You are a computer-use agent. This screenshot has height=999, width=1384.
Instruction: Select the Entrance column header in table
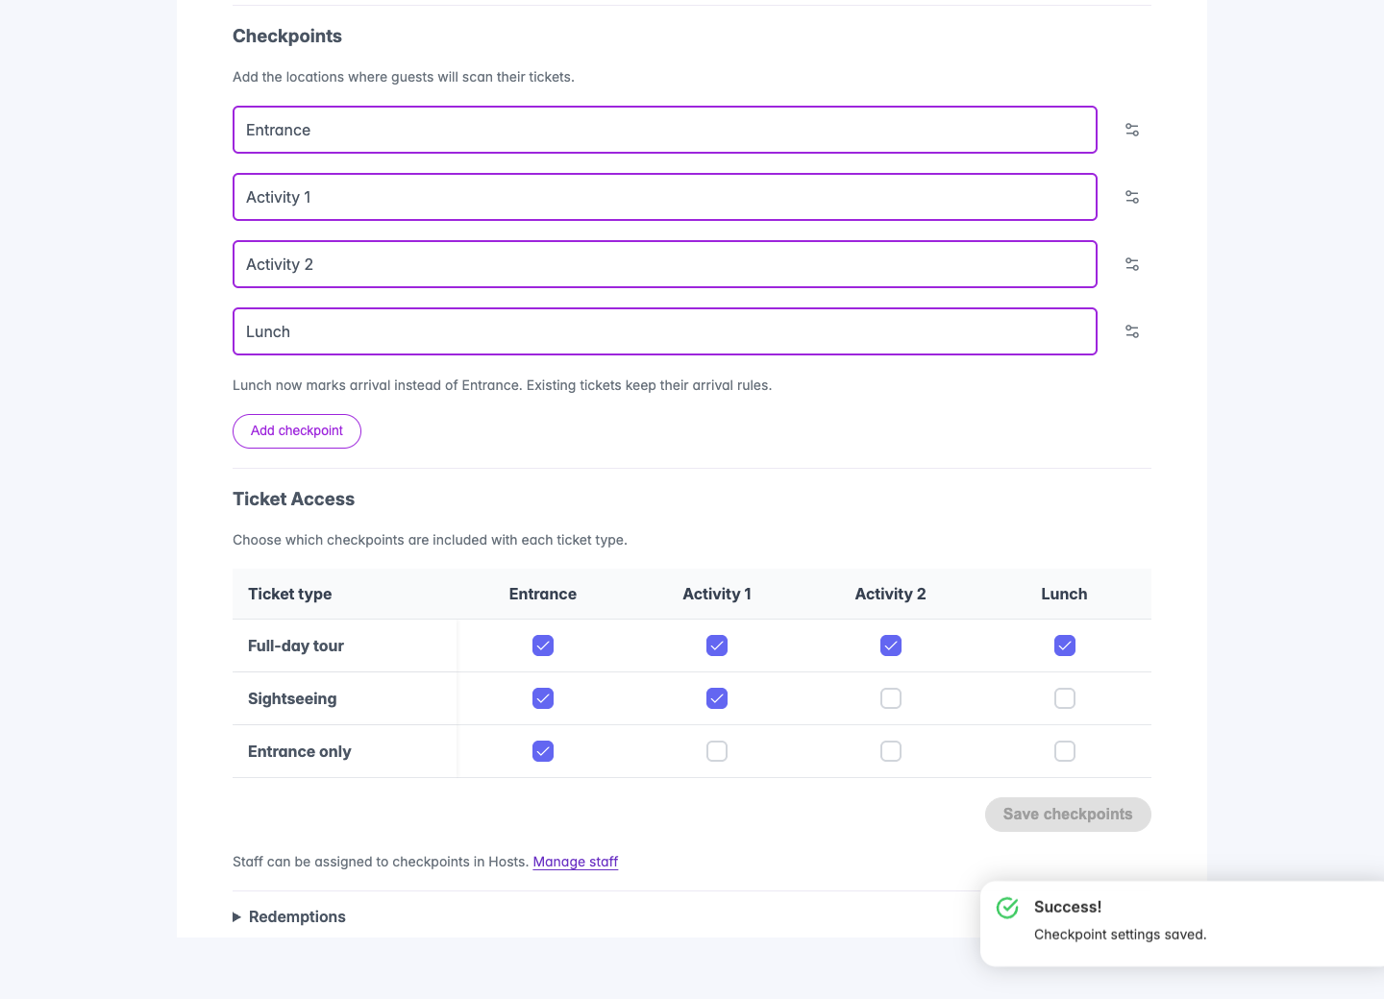[543, 594]
